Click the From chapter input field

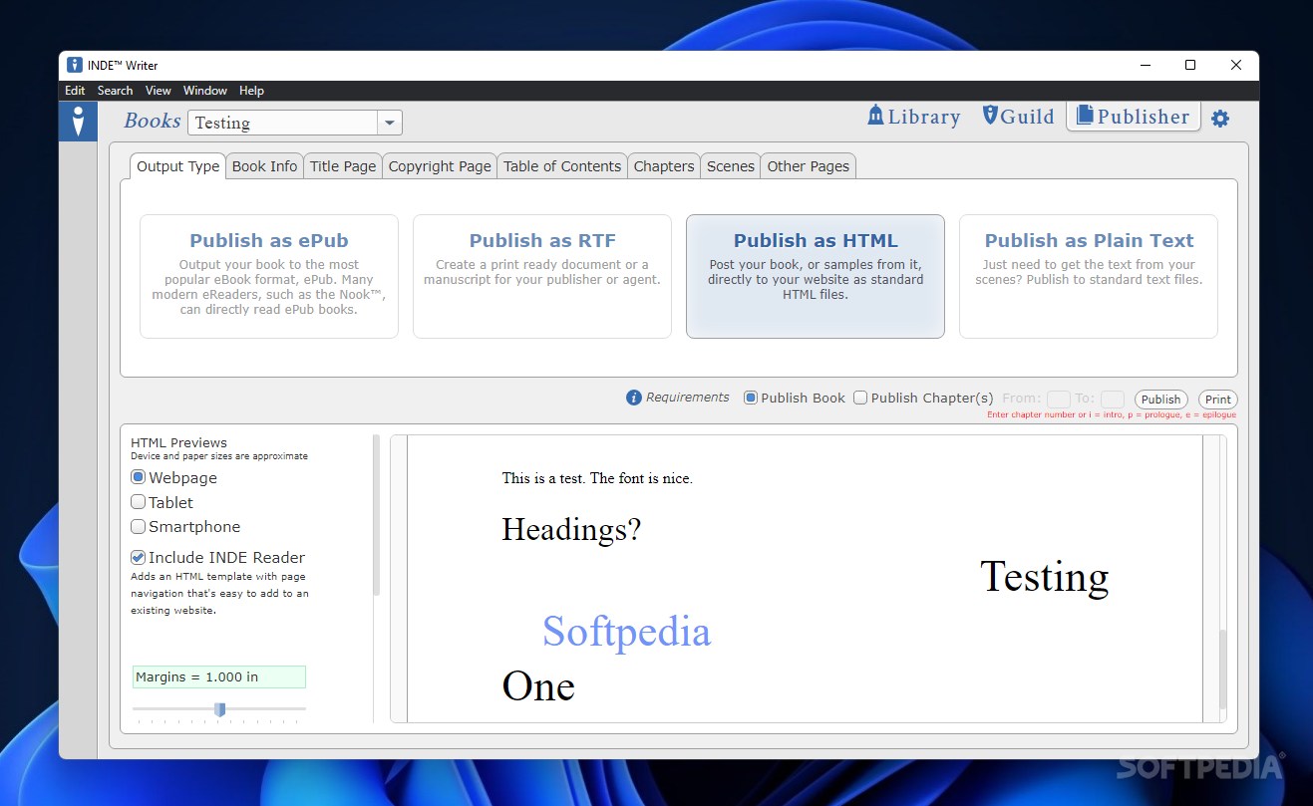[1058, 399]
